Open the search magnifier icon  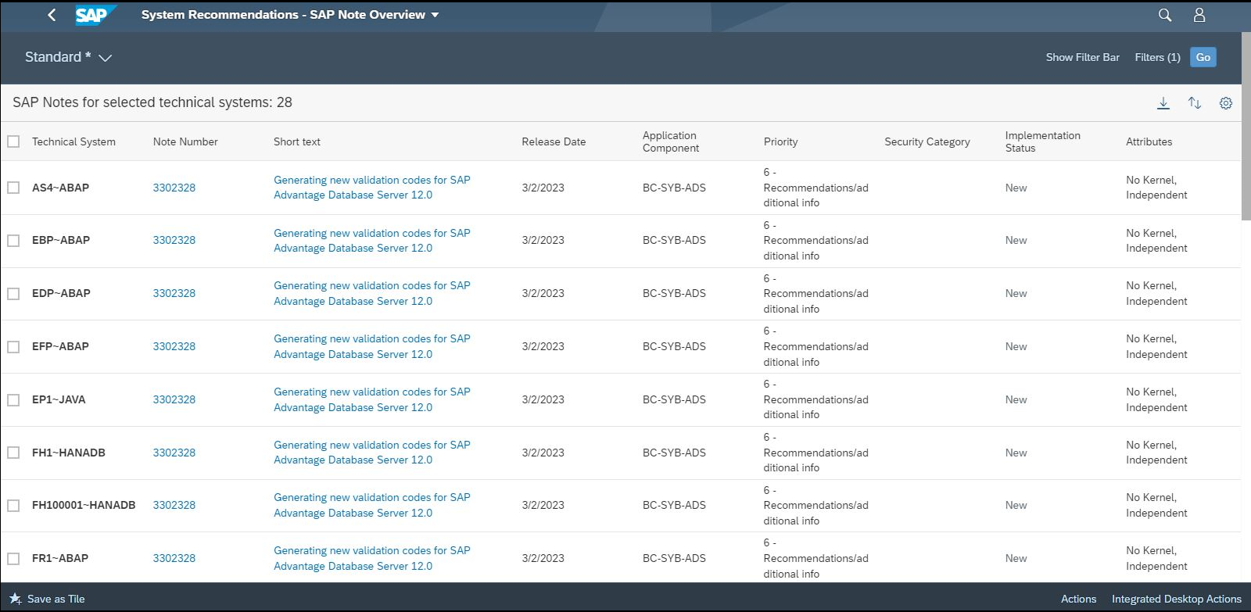1164,15
